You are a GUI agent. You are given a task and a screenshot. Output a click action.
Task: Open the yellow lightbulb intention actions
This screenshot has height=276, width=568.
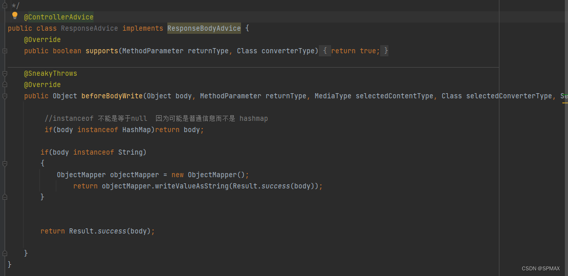(15, 15)
